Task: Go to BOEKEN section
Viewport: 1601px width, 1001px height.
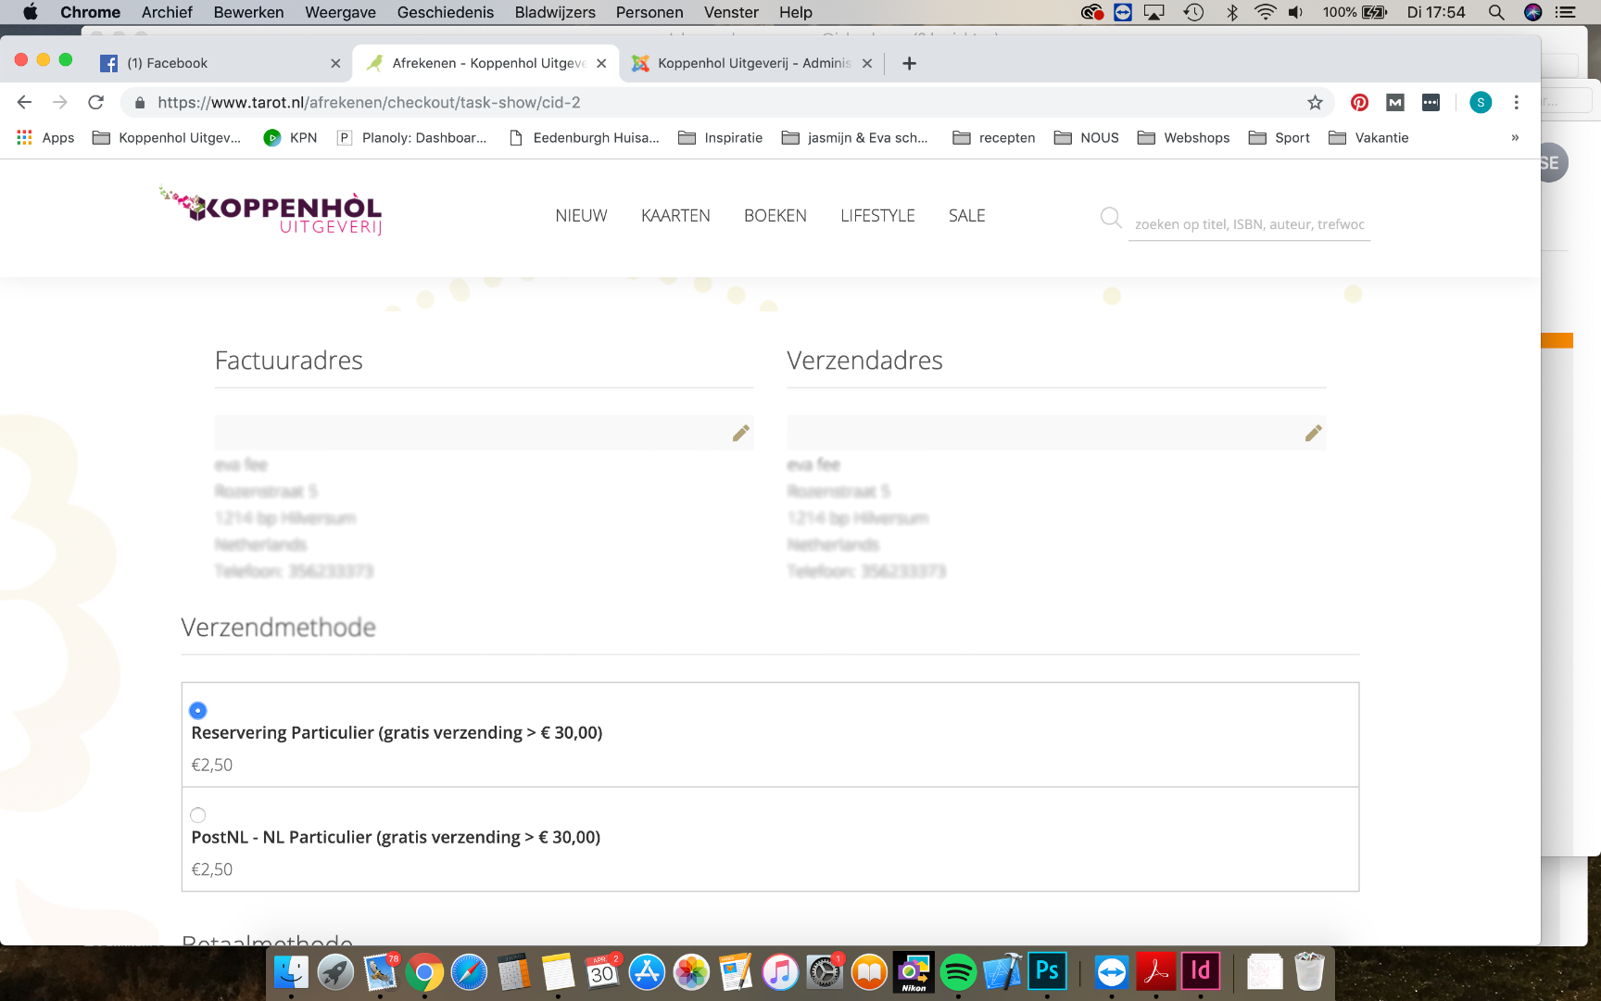Action: (x=775, y=216)
